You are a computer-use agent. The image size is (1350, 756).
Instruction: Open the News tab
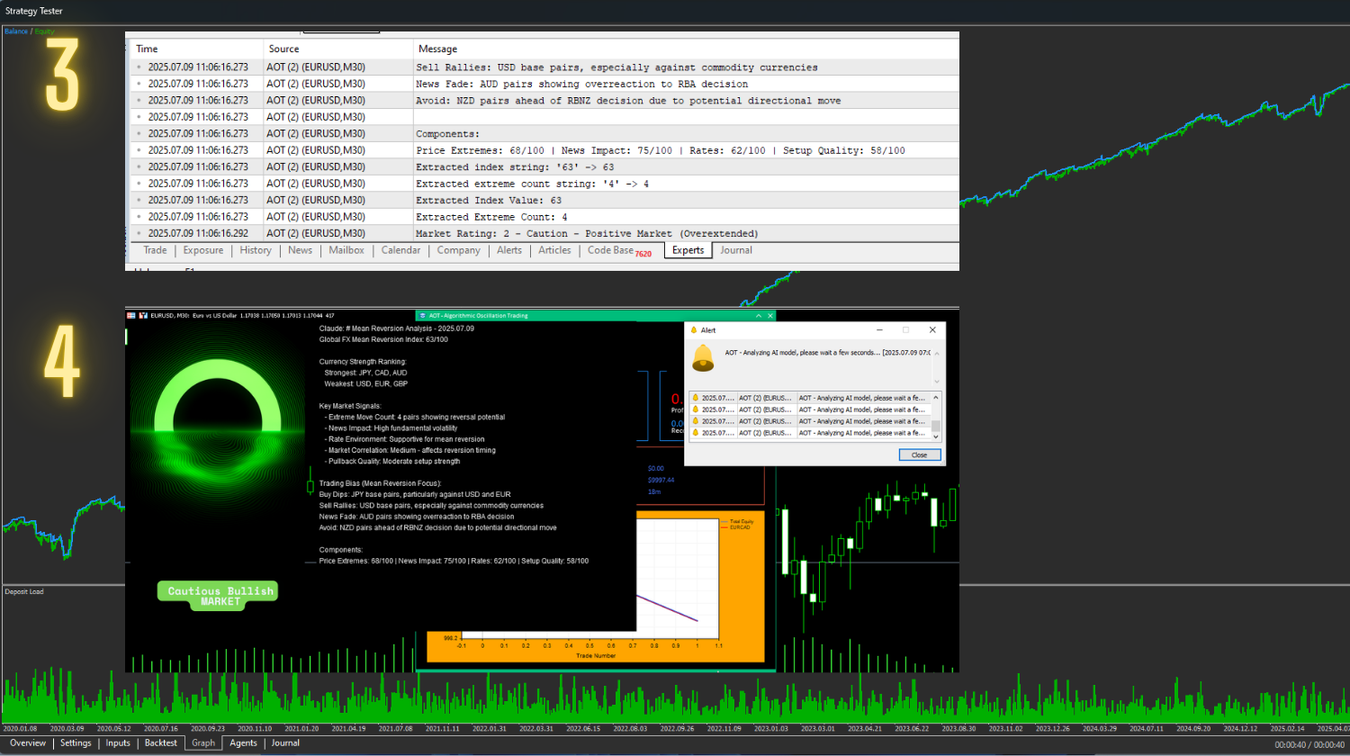pyautogui.click(x=301, y=250)
